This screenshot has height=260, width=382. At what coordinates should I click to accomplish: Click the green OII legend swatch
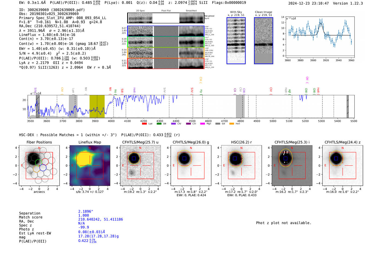(159, 124)
